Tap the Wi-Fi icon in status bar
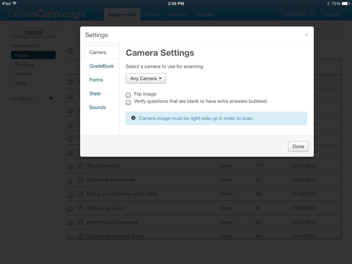The width and height of the screenshot is (352, 264). click(x=15, y=3)
